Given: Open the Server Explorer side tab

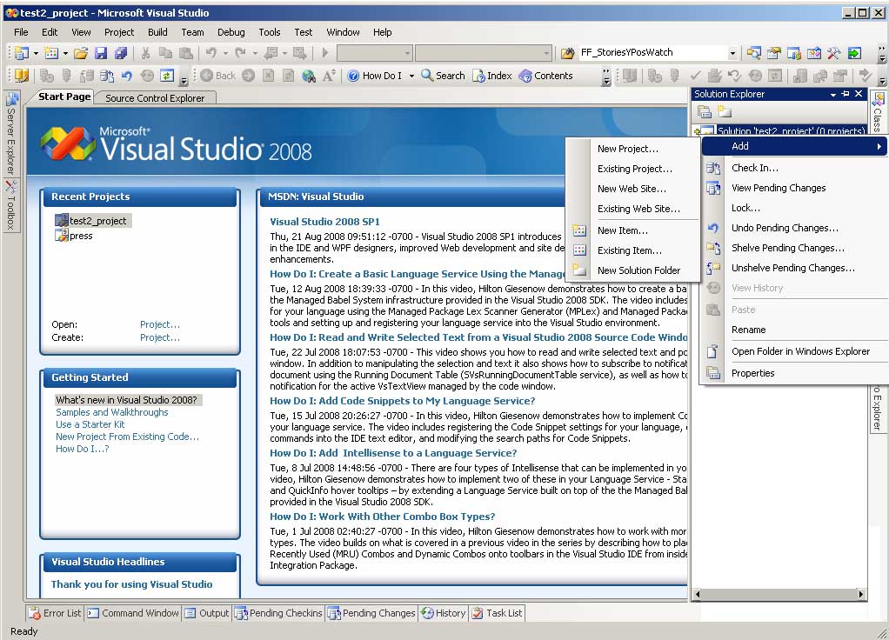Looking at the screenshot, I should pyautogui.click(x=10, y=135).
